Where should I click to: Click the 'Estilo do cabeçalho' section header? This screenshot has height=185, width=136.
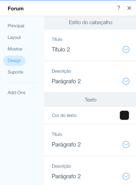click(x=90, y=23)
